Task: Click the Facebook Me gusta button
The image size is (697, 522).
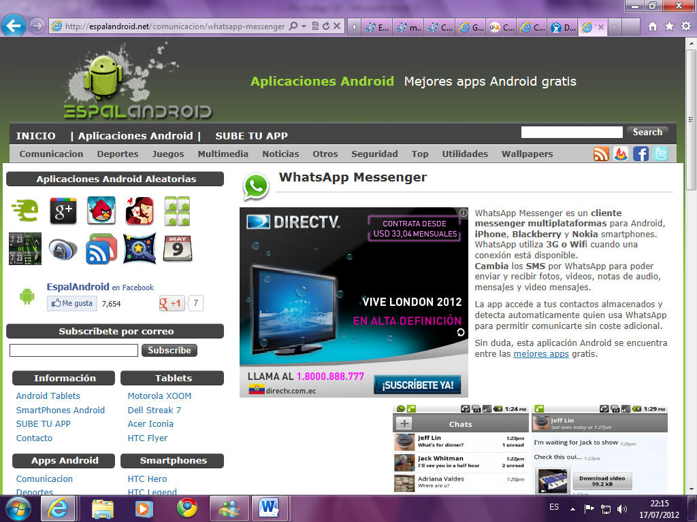Action: coord(72,303)
